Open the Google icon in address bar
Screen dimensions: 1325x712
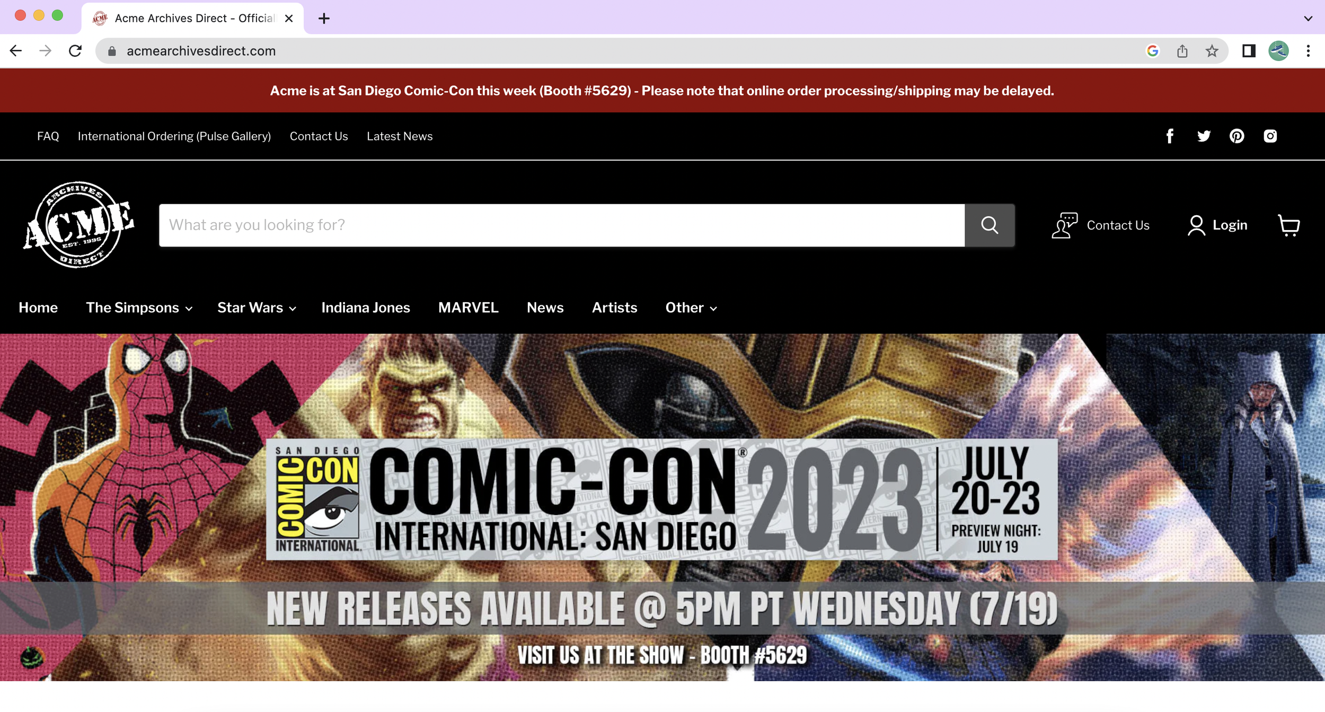pyautogui.click(x=1152, y=51)
